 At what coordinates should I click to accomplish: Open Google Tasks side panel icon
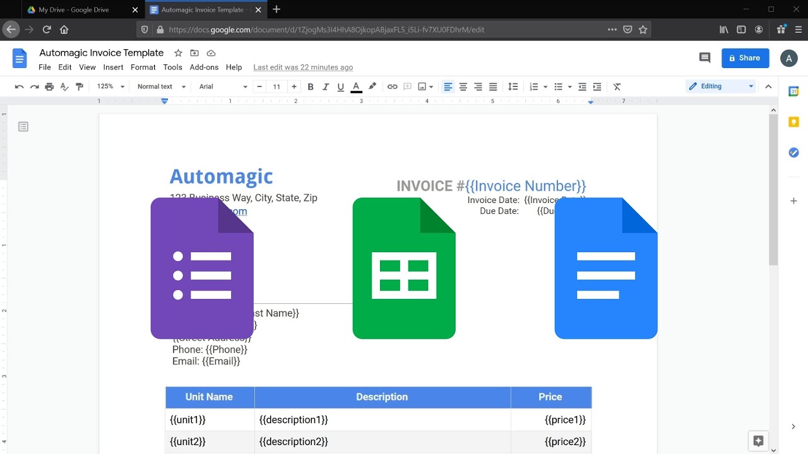793,153
